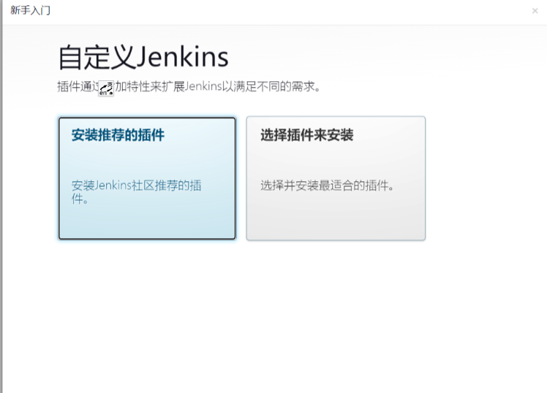The image size is (547, 393).
Task: Click the word Jenkins in the large heading
Action: [x=182, y=58]
